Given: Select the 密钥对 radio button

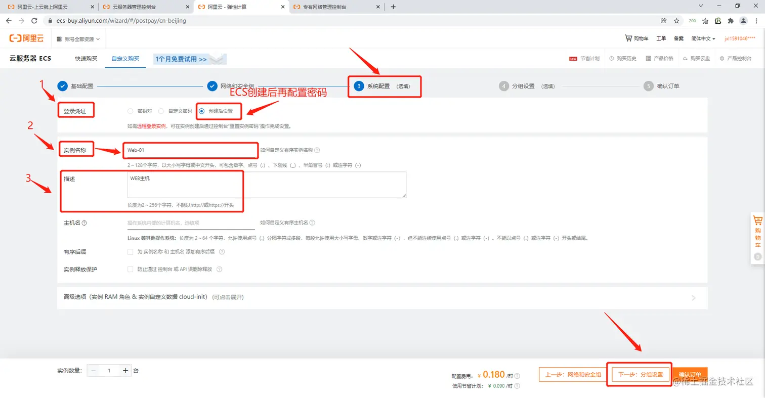Looking at the screenshot, I should 131,111.
